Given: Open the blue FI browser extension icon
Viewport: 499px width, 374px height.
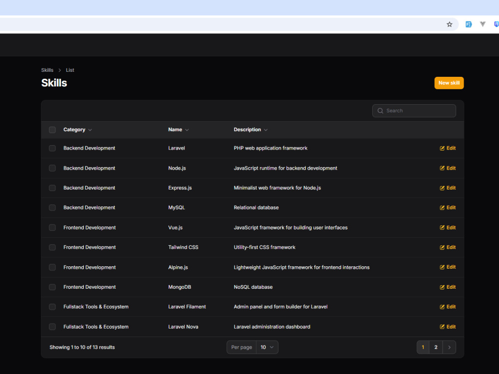Looking at the screenshot, I should pyautogui.click(x=469, y=24).
